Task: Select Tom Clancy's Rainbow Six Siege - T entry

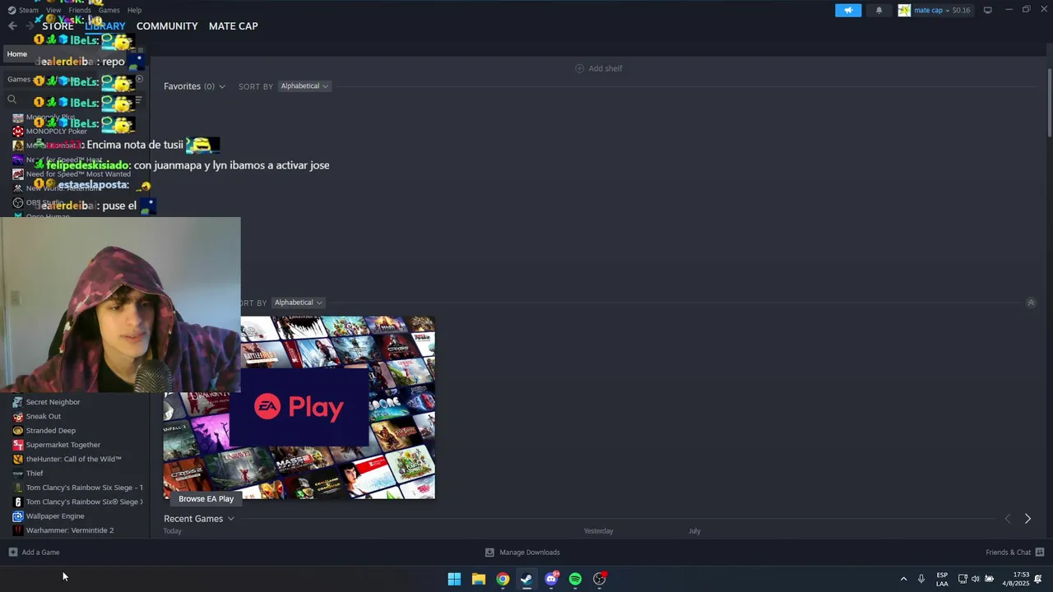Action: [84, 488]
